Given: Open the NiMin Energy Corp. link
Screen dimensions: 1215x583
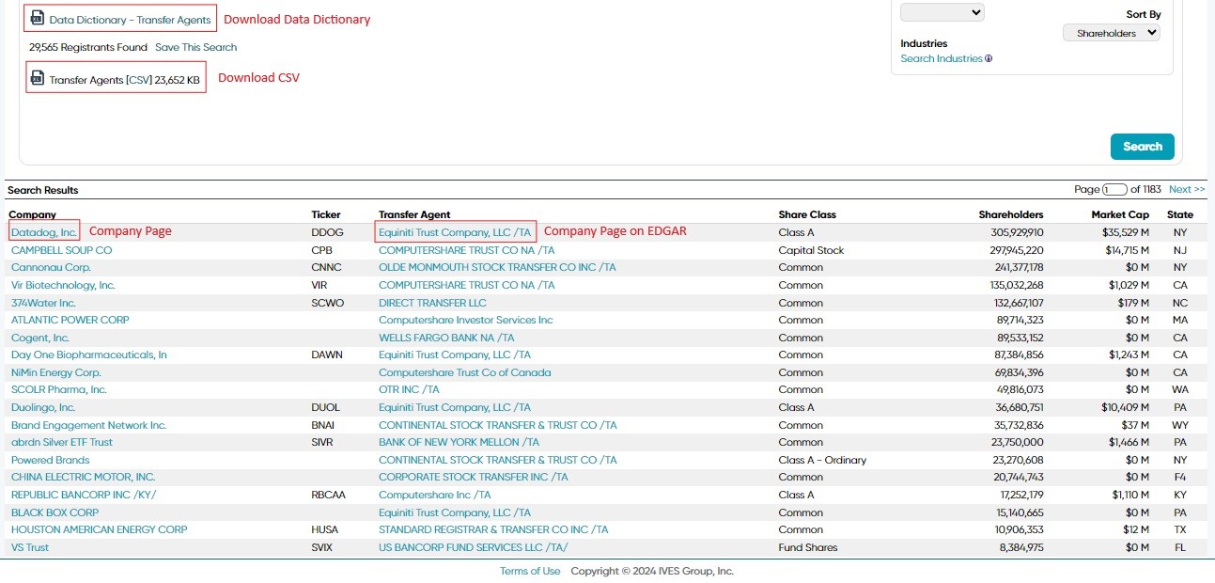Looking at the screenshot, I should pos(56,372).
